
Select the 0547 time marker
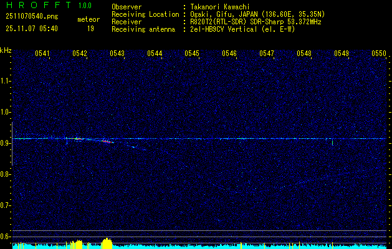[267, 54]
